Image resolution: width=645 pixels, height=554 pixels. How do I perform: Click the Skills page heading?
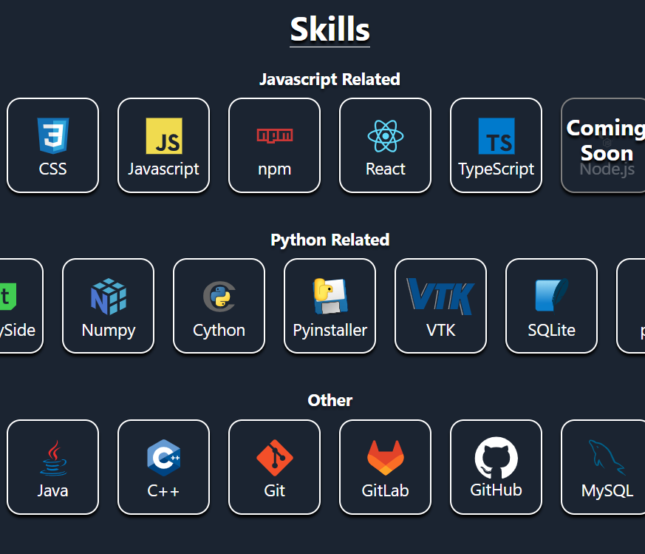click(x=330, y=30)
